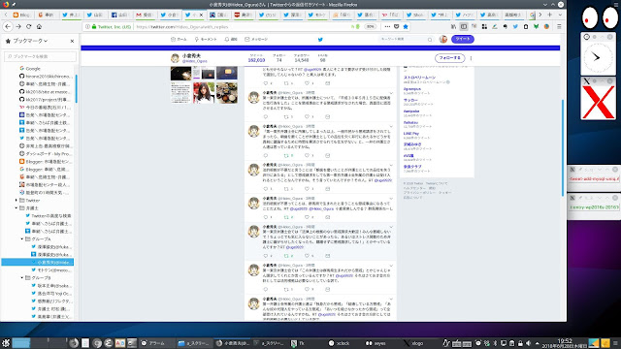Click the Twitter keyword search field
The height and width of the screenshot is (349, 621).
(x=406, y=39)
